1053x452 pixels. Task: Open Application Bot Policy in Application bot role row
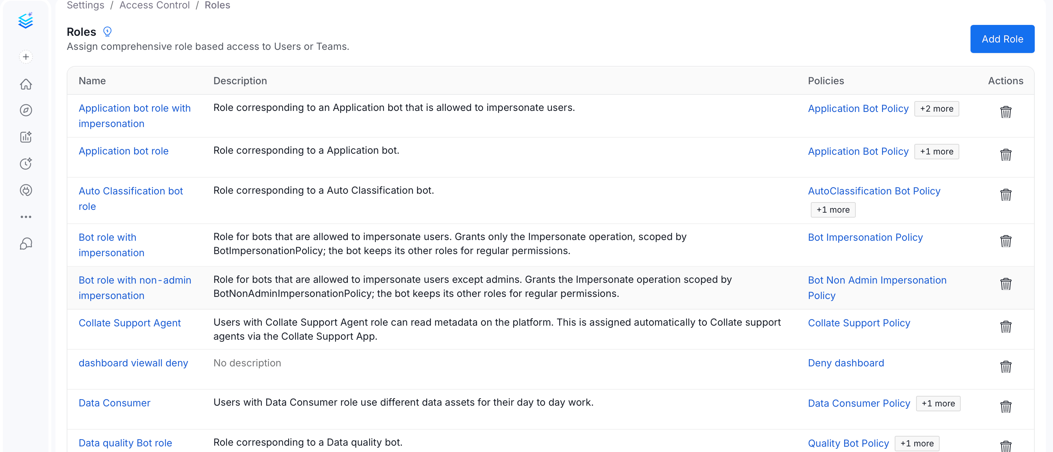pos(858,152)
